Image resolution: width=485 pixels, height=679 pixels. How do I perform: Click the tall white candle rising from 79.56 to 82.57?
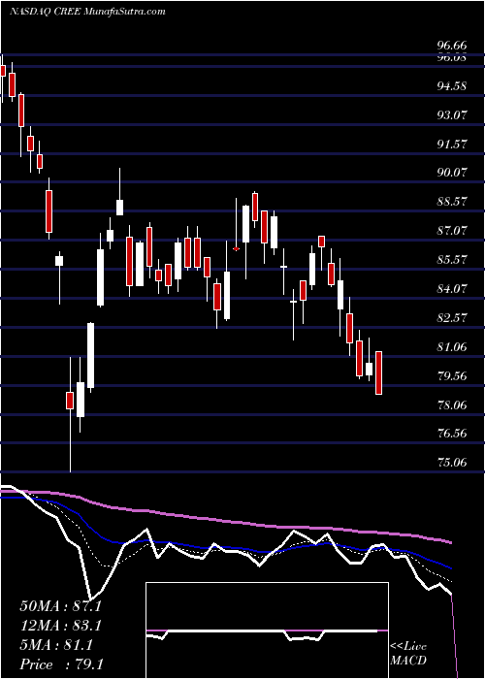[x=90, y=355]
